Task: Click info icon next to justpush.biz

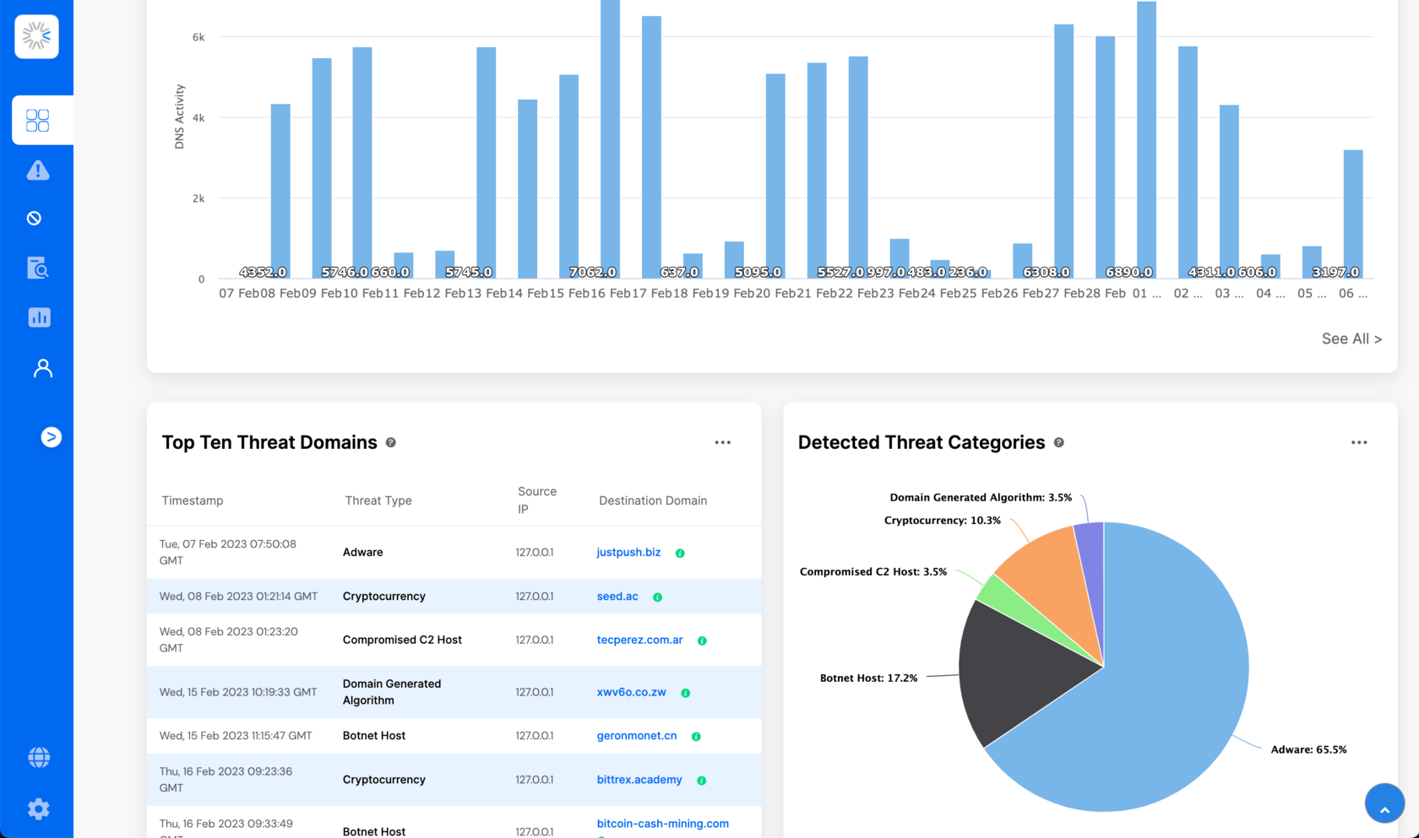Action: 680,554
